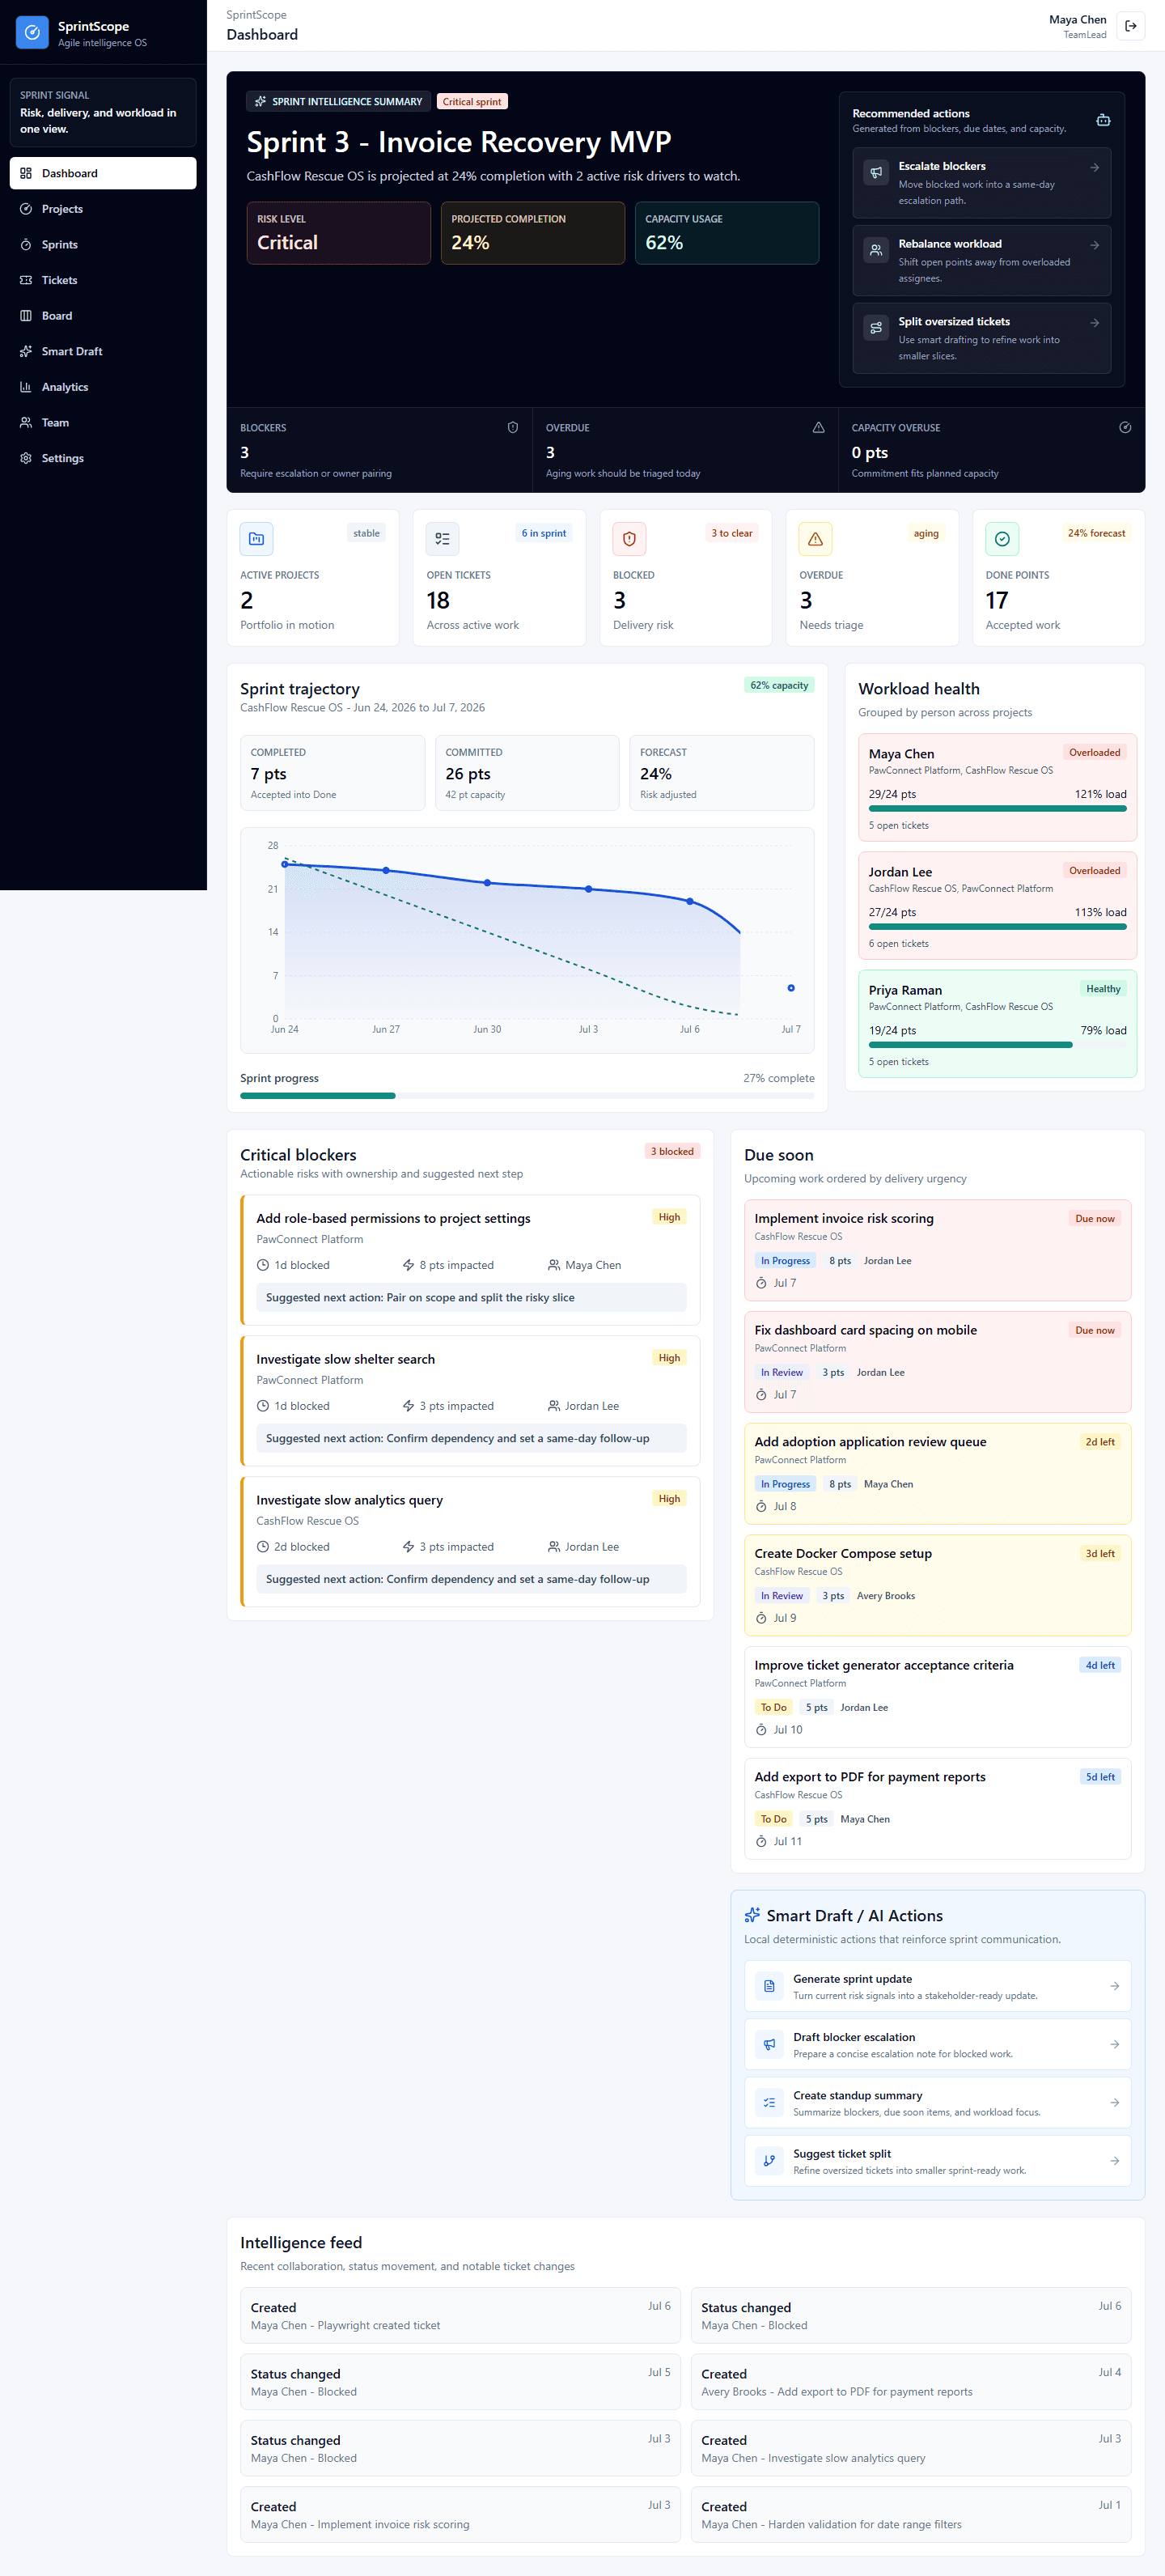The image size is (1165, 2576).
Task: Open the role-based permissions blocker
Action: pos(471,1260)
